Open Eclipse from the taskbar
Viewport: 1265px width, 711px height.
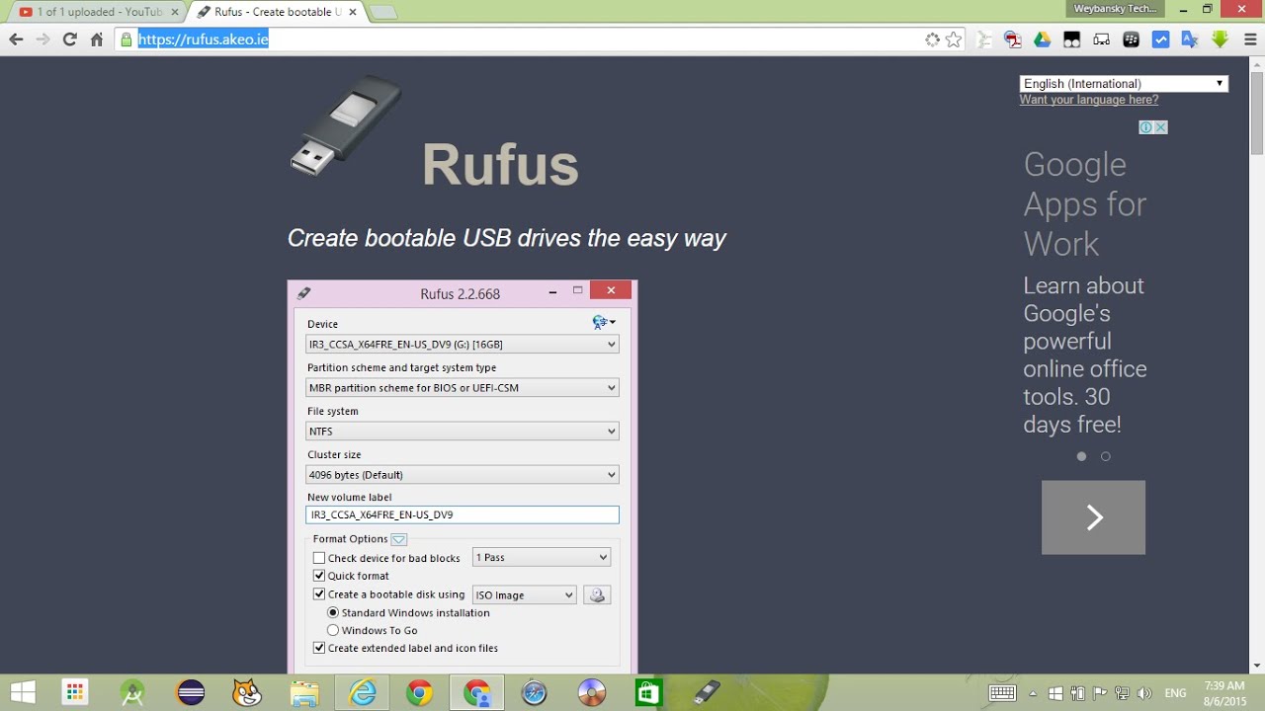tap(190, 693)
